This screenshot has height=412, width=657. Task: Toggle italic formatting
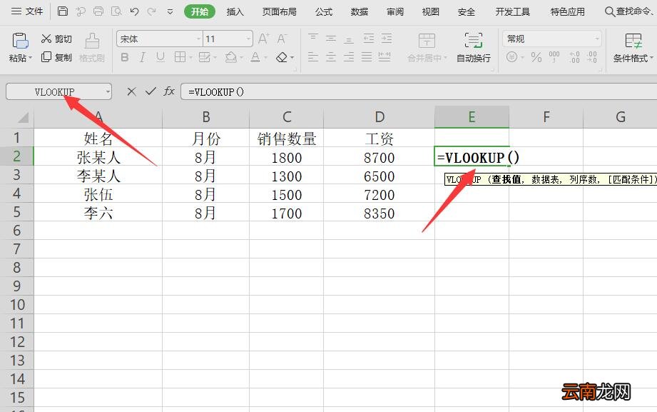[143, 57]
